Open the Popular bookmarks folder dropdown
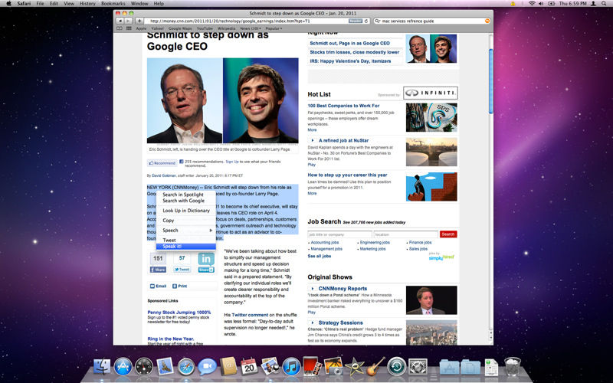 point(274,28)
